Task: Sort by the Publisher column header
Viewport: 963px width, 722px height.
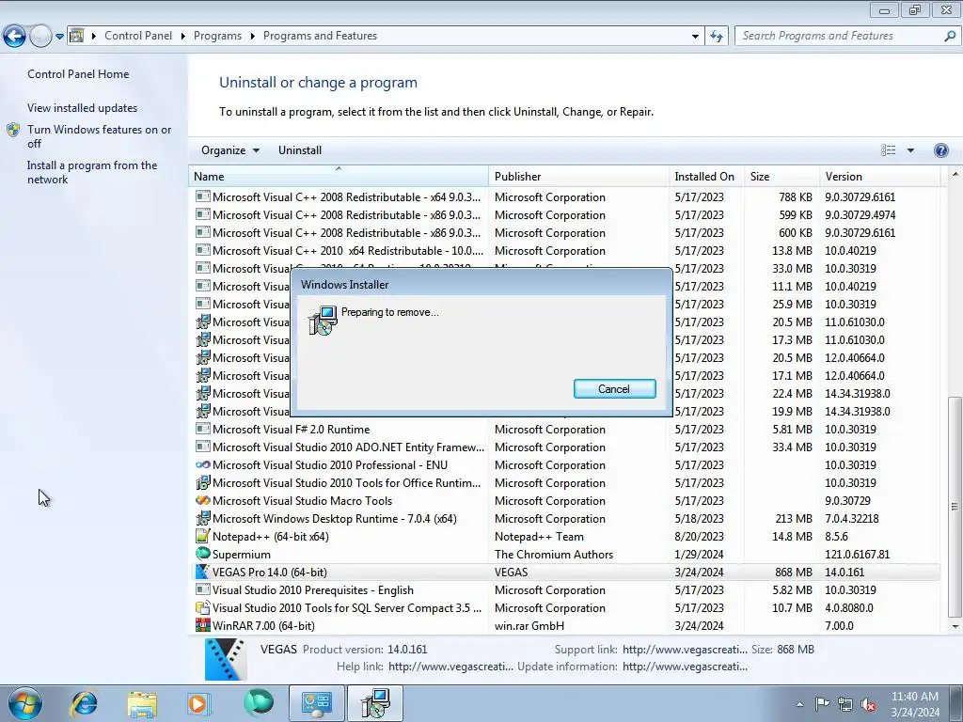Action: [578, 176]
